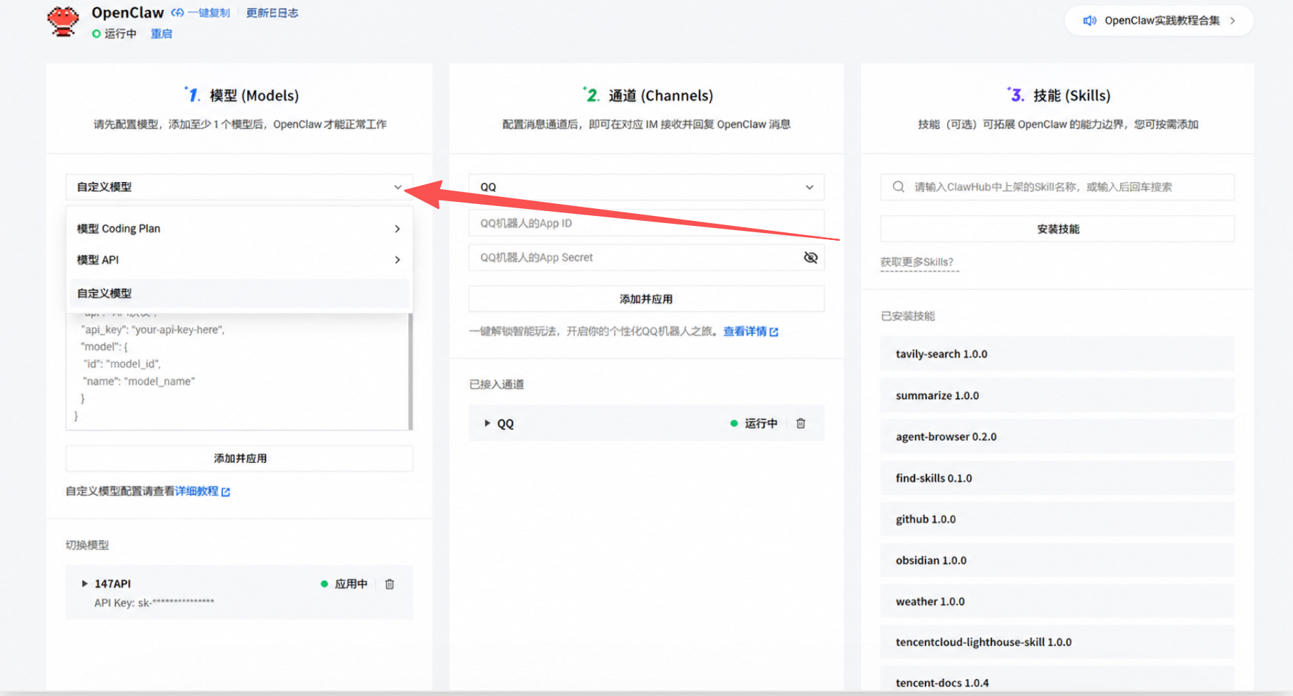Open the 查看详情 link
Image resolution: width=1293 pixels, height=696 pixels.
(x=745, y=331)
